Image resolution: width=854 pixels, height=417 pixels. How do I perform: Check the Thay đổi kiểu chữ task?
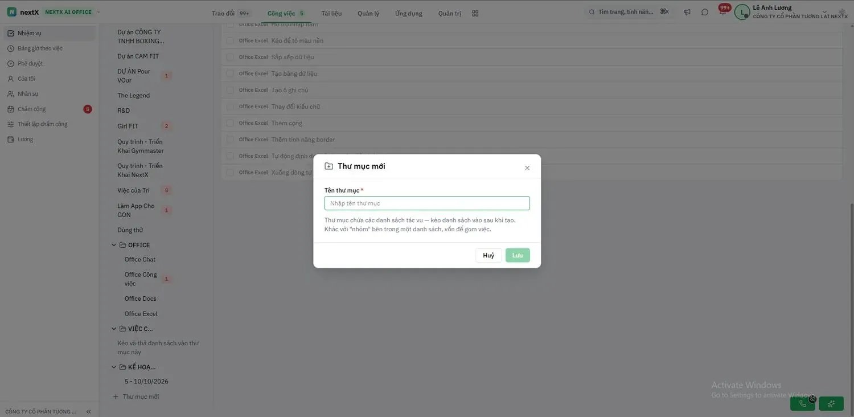(x=230, y=107)
